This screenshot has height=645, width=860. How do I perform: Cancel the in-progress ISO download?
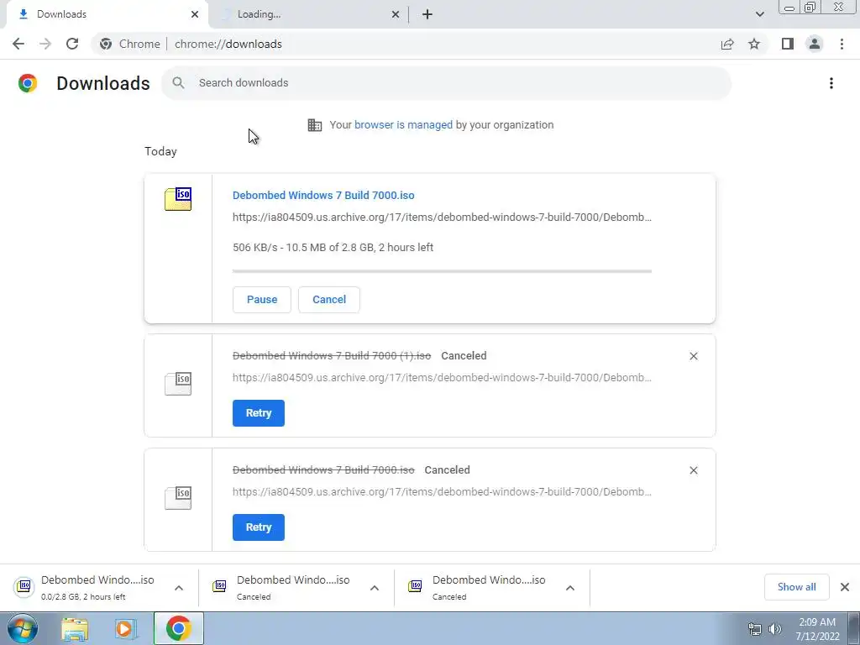(329, 300)
